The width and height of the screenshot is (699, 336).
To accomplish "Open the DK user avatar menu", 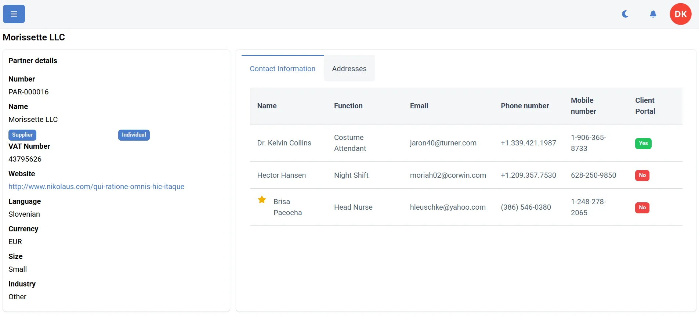I will [x=680, y=14].
